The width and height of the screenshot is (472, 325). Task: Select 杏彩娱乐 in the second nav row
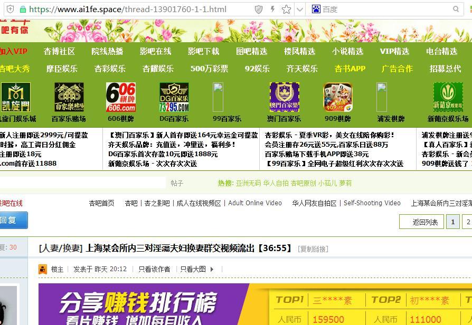pos(110,69)
